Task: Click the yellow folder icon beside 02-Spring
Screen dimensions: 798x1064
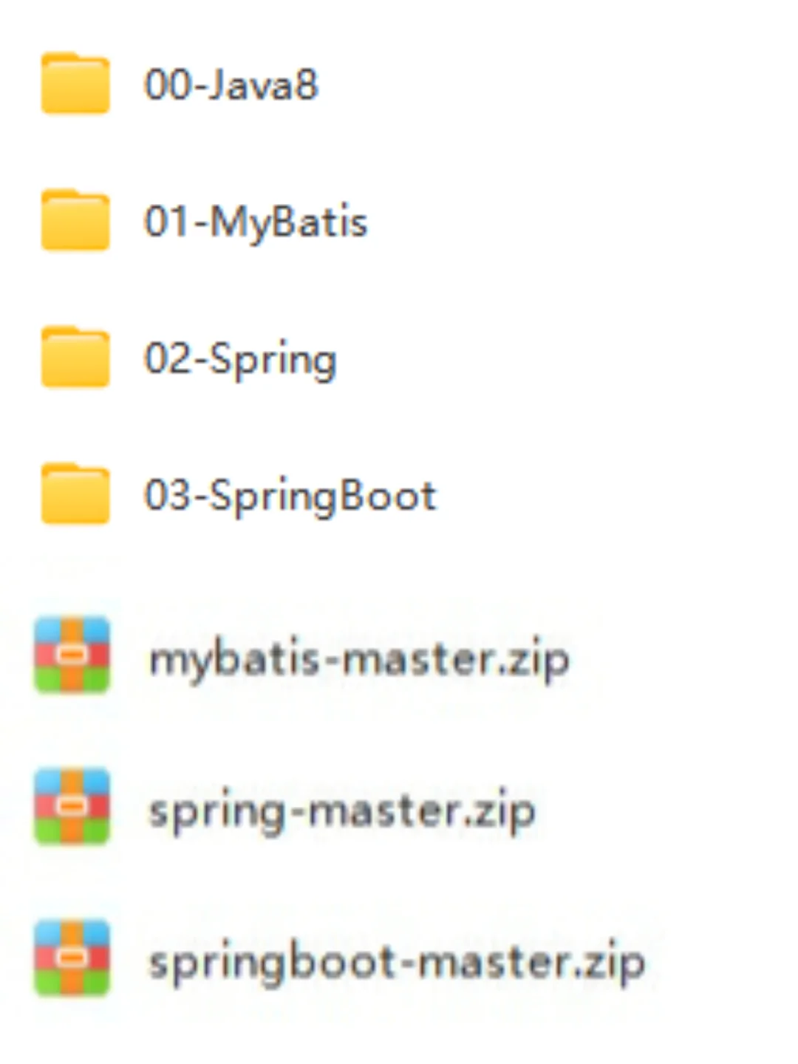Action: point(75,357)
